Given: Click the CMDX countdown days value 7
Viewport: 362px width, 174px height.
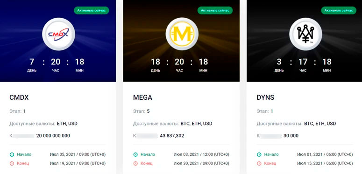Looking at the screenshot, I should point(32,62).
